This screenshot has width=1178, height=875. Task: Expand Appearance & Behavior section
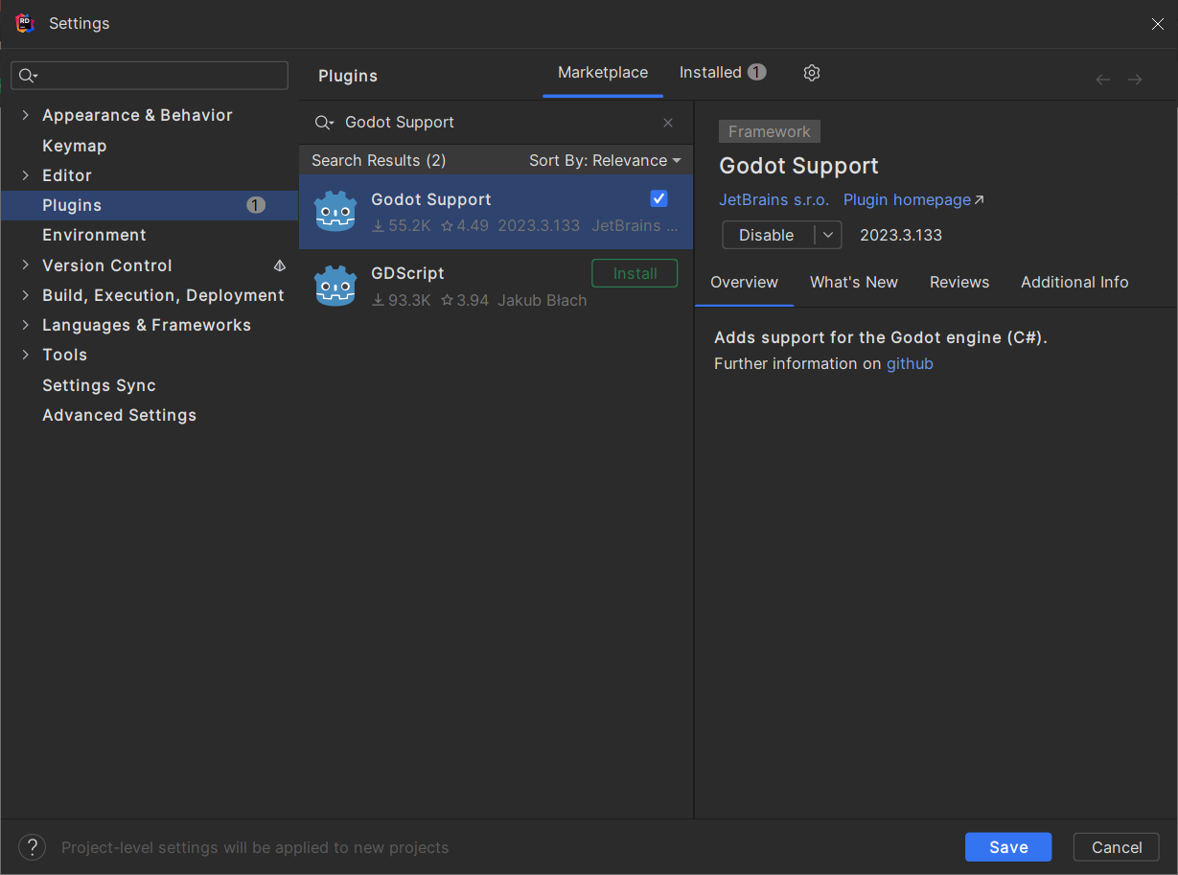26,115
